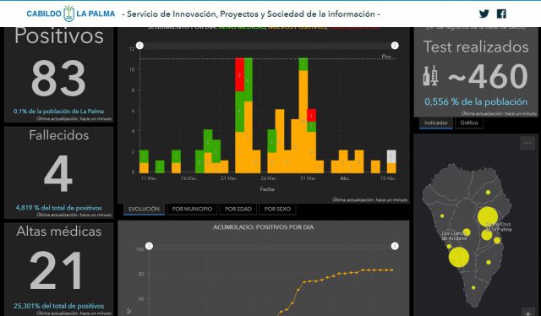Click the Altas médicas count 21
541x316 pixels.
[x=57, y=270]
